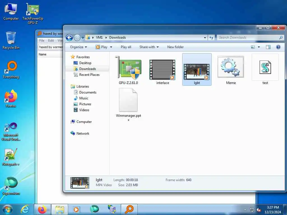The width and height of the screenshot is (287, 215).
Task: Switch to Windows Explorer on taskbar
Action: [60, 209]
